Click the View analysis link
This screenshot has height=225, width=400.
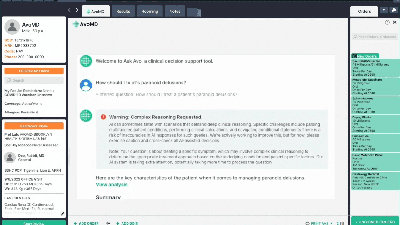(x=112, y=184)
